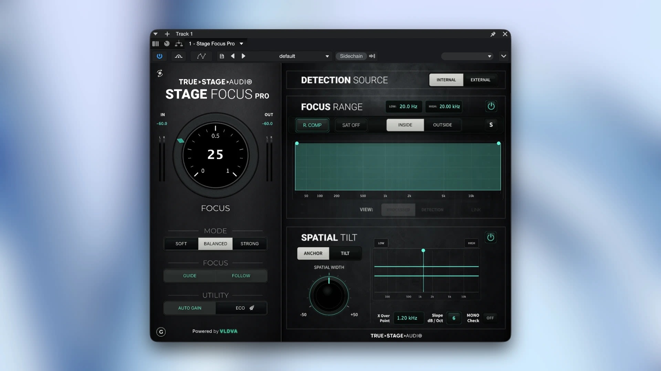Toggle ECO mode
The height and width of the screenshot is (371, 661).
pyautogui.click(x=241, y=308)
